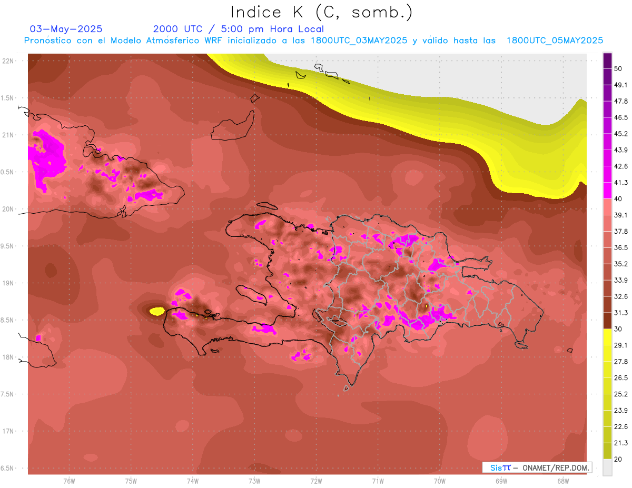This screenshot has width=632, height=488.
Task: Click the colorbar label 39.1
Action: (x=621, y=215)
